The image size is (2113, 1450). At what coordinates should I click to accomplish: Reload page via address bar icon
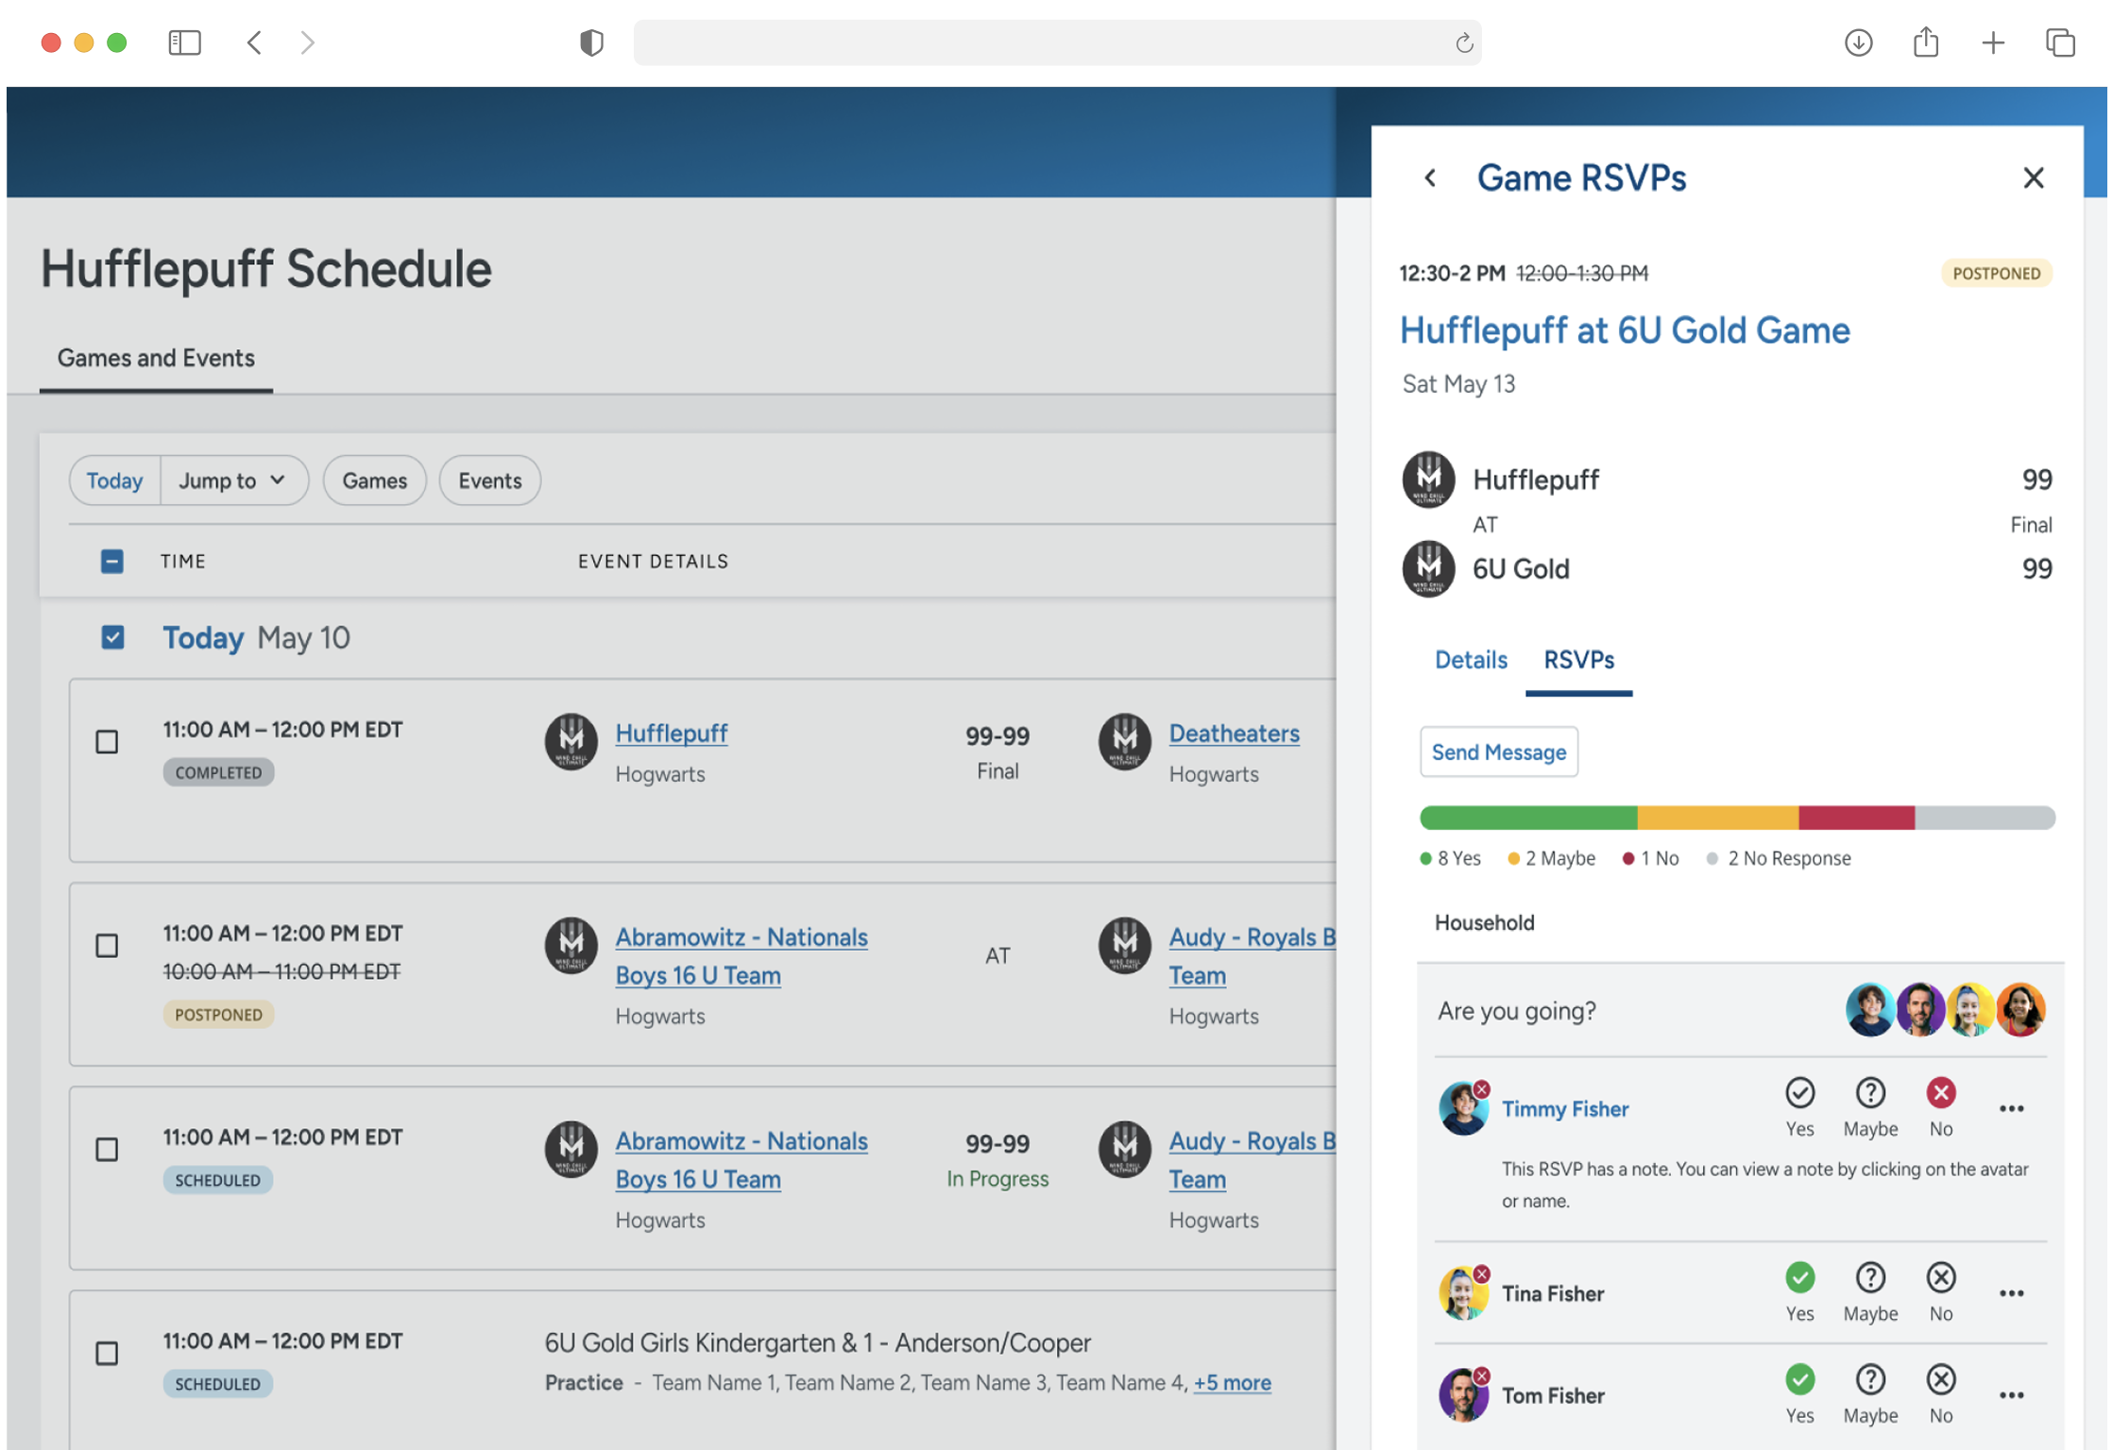pos(1463,43)
